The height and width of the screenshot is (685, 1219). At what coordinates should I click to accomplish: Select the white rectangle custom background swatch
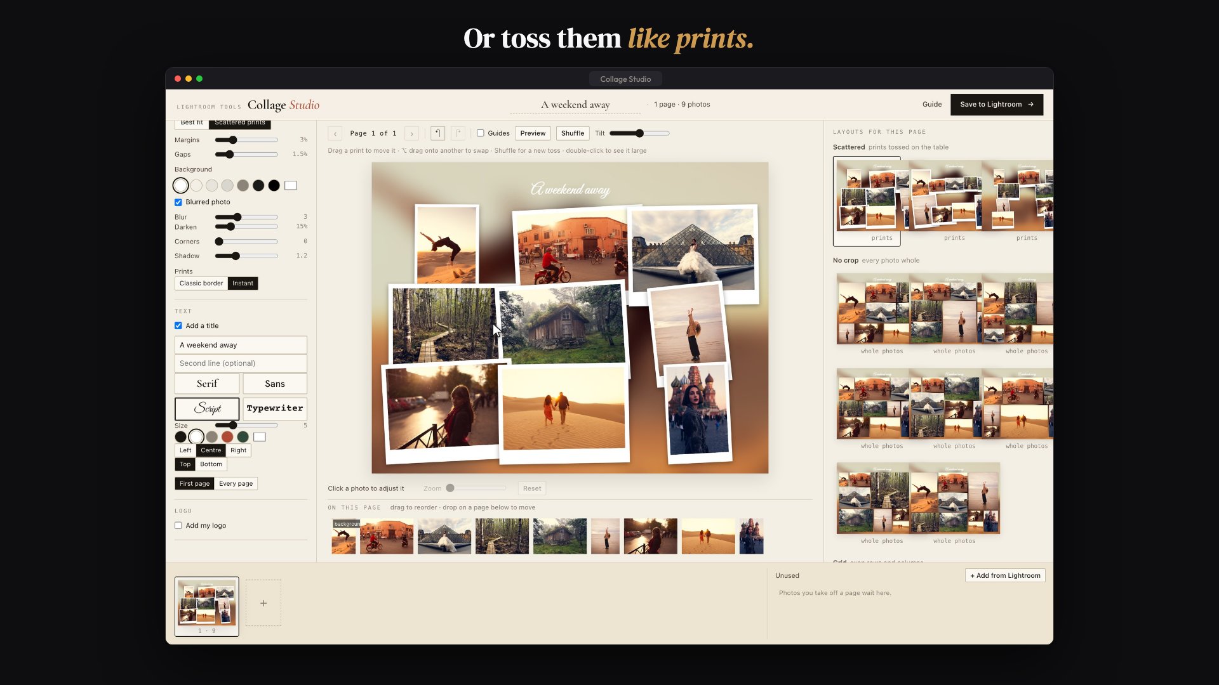[x=291, y=185]
